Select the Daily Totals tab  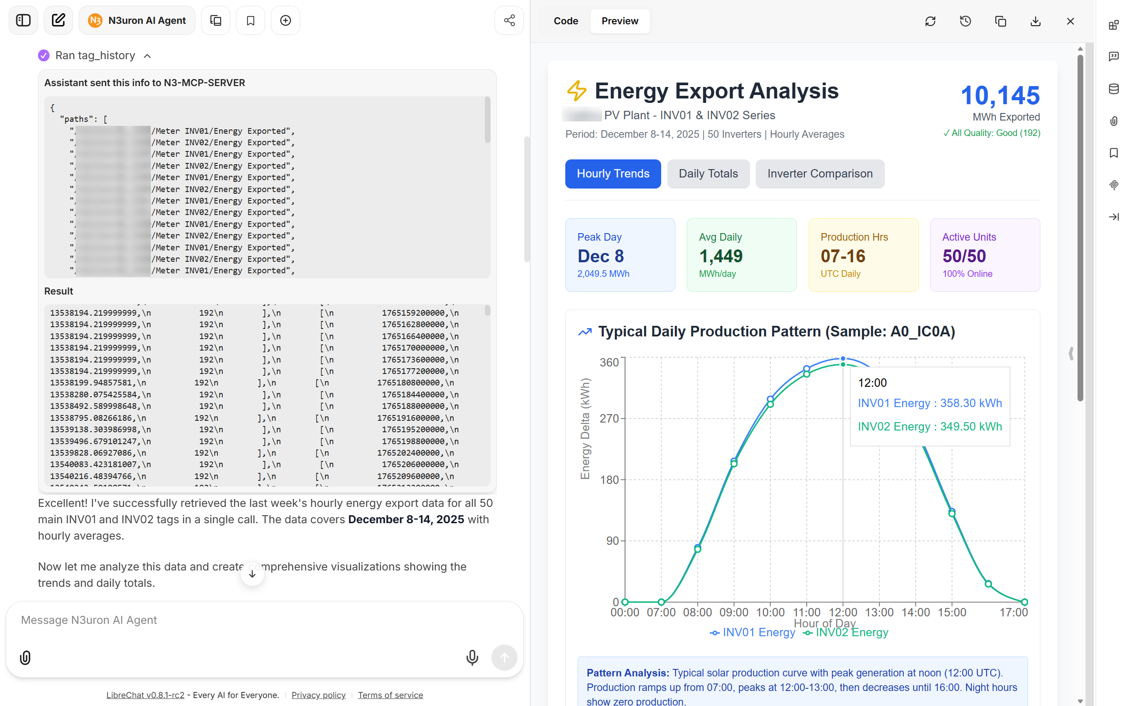[x=708, y=174]
